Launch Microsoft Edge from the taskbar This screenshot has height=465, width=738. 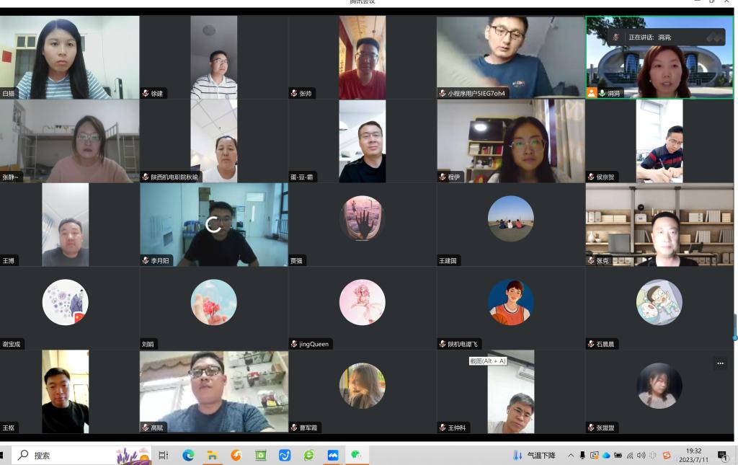pyautogui.click(x=188, y=456)
